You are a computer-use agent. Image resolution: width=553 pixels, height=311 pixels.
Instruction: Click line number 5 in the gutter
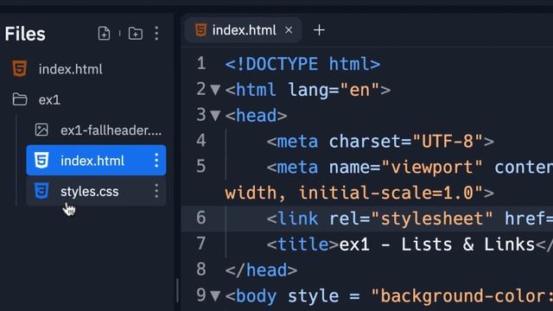201,167
